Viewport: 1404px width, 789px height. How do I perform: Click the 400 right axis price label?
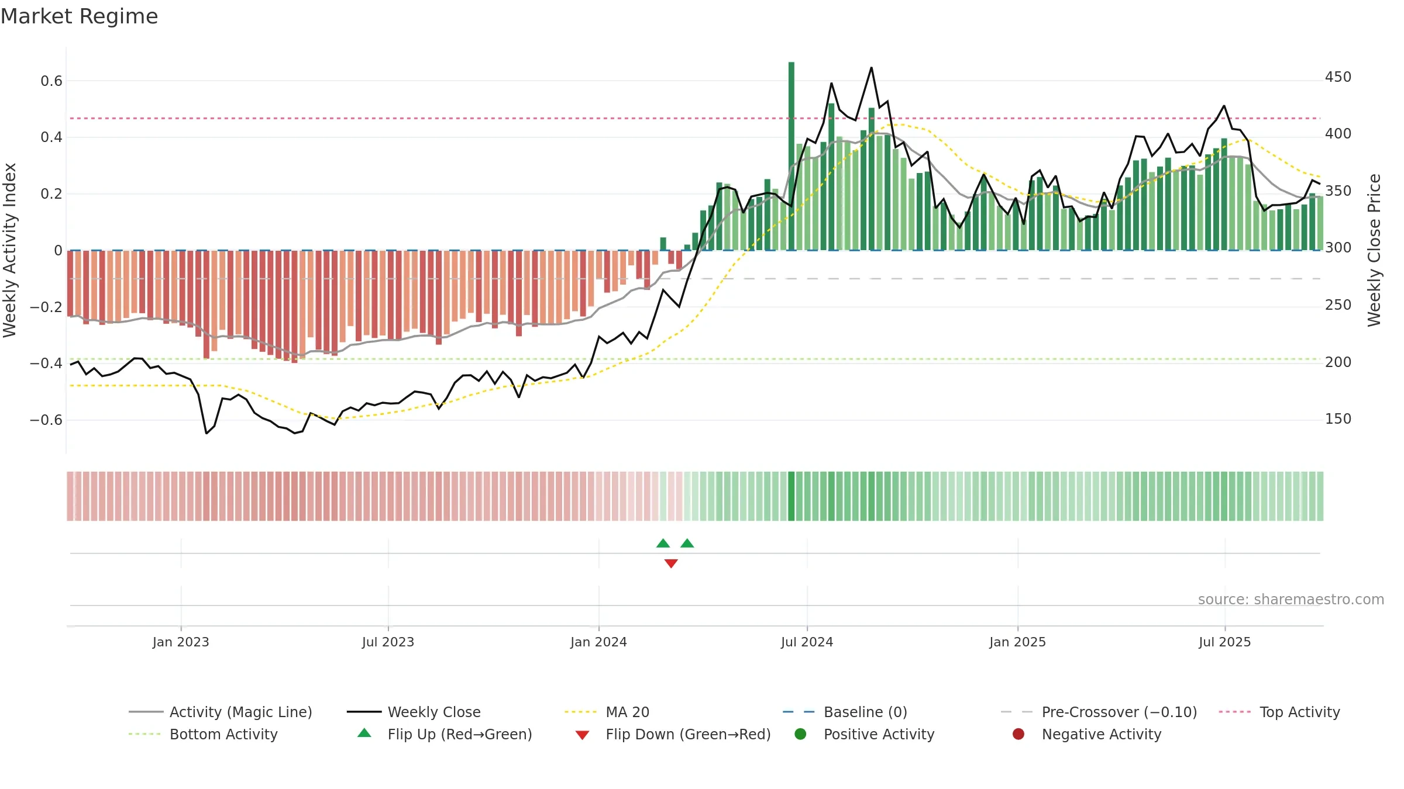pos(1338,134)
